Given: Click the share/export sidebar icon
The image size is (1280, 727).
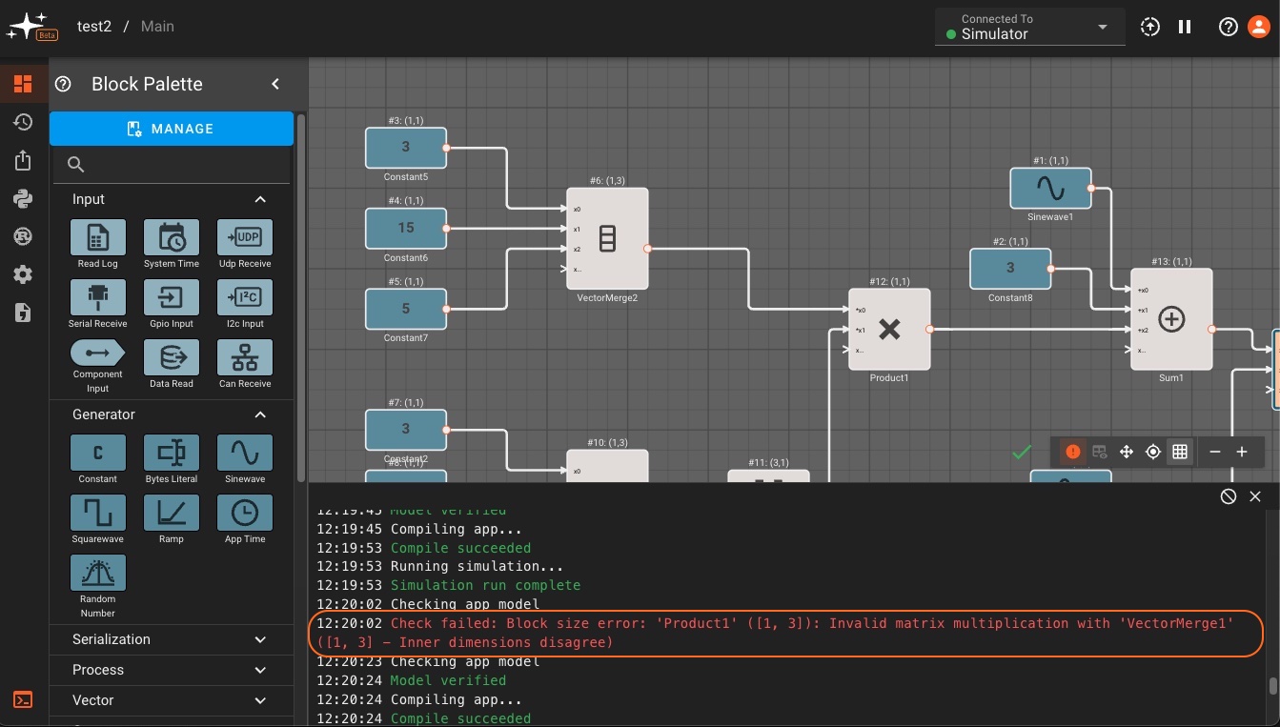Looking at the screenshot, I should pos(23,160).
